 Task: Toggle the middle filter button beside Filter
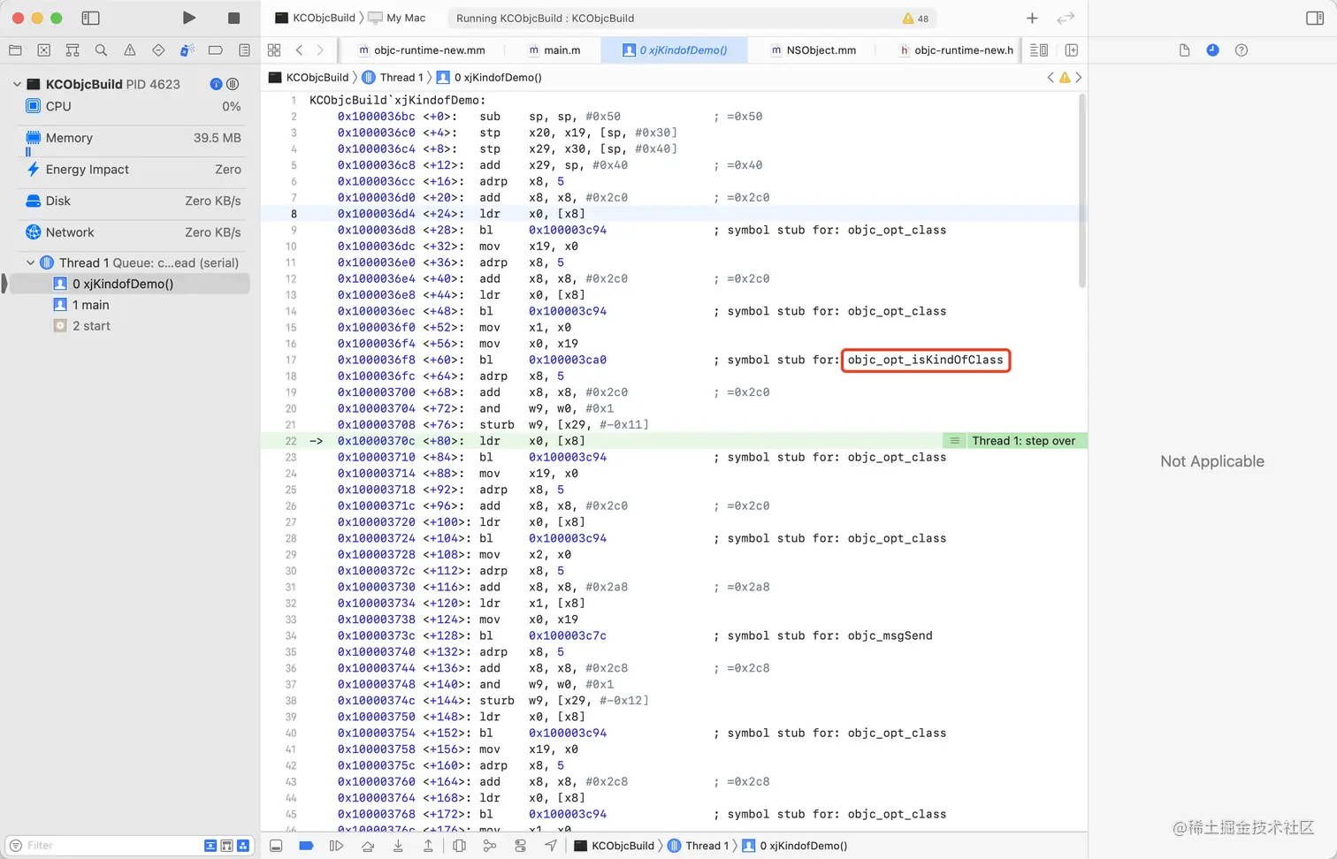[226, 846]
